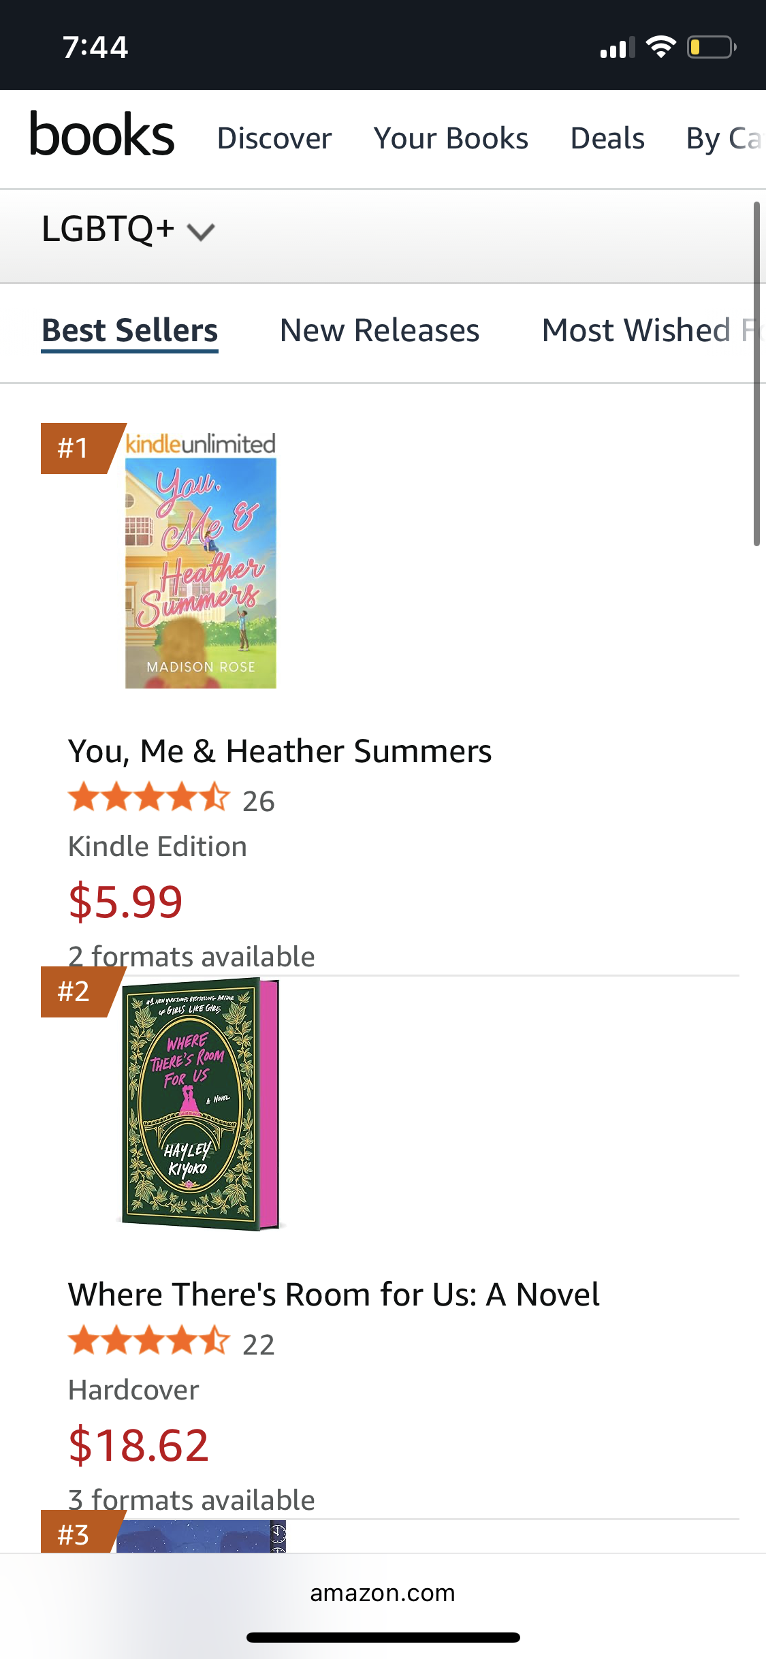The image size is (766, 1659).
Task: Click the $18.62 Hardcover price
Action: tap(138, 1445)
